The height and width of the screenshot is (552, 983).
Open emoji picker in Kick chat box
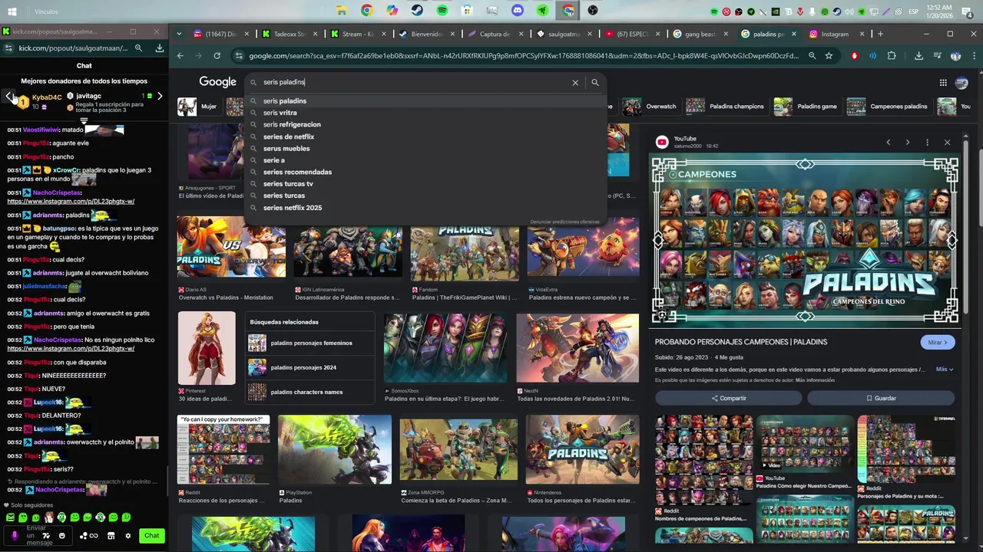pyautogui.click(x=62, y=536)
